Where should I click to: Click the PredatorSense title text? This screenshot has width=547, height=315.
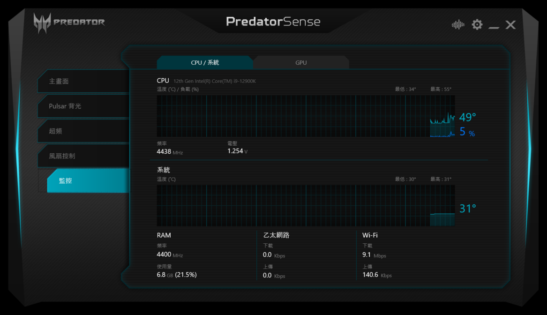273,22
